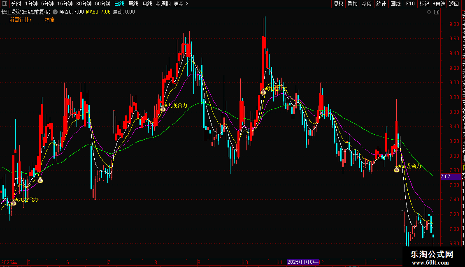Click the 九龙合力 label near October peak

278,88
